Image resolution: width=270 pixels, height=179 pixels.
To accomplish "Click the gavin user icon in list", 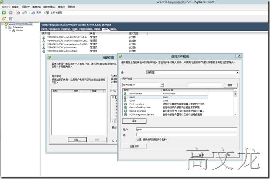I will tap(125, 97).
